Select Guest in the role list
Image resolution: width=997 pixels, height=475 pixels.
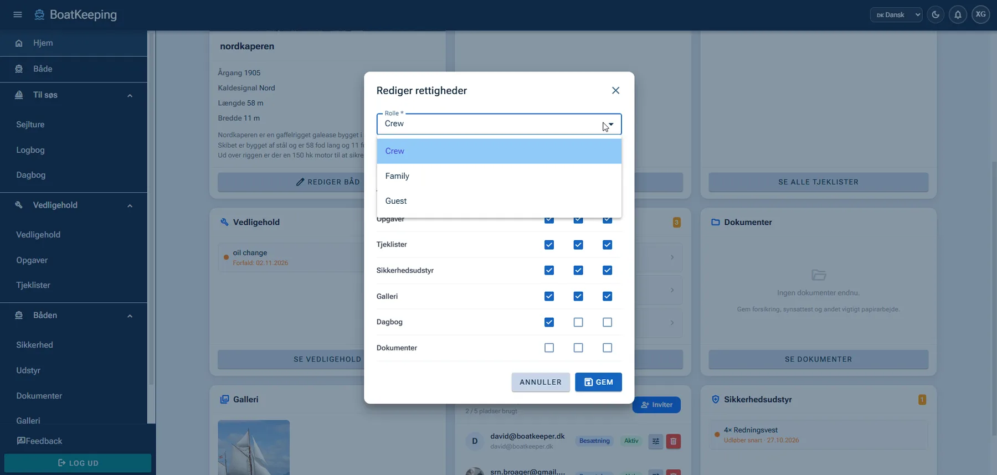point(499,201)
